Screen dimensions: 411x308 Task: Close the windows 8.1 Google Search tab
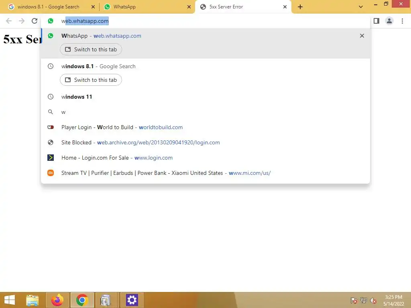pyautogui.click(x=93, y=7)
